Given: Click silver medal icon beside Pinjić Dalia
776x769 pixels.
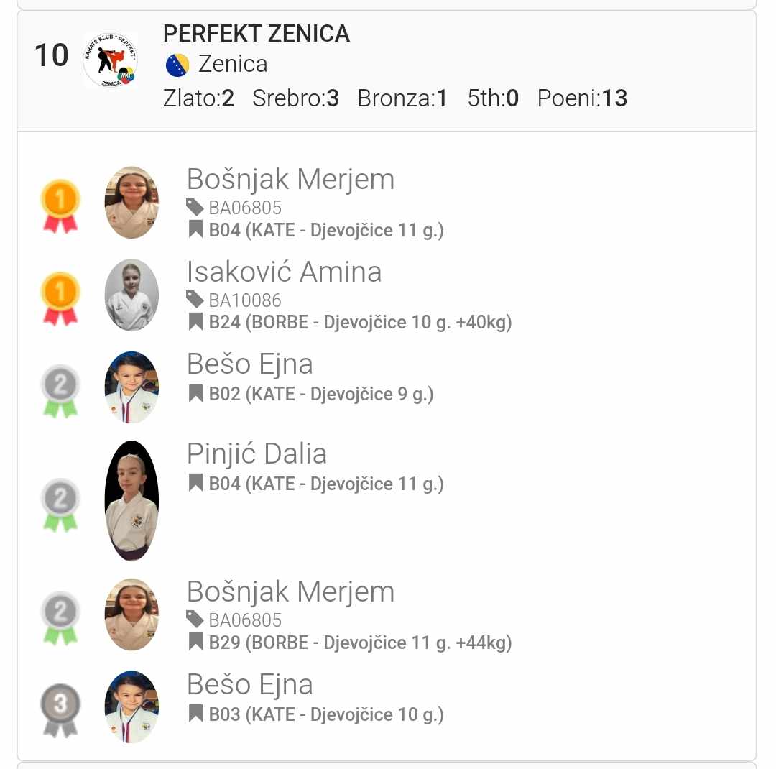Looking at the screenshot, I should (60, 504).
